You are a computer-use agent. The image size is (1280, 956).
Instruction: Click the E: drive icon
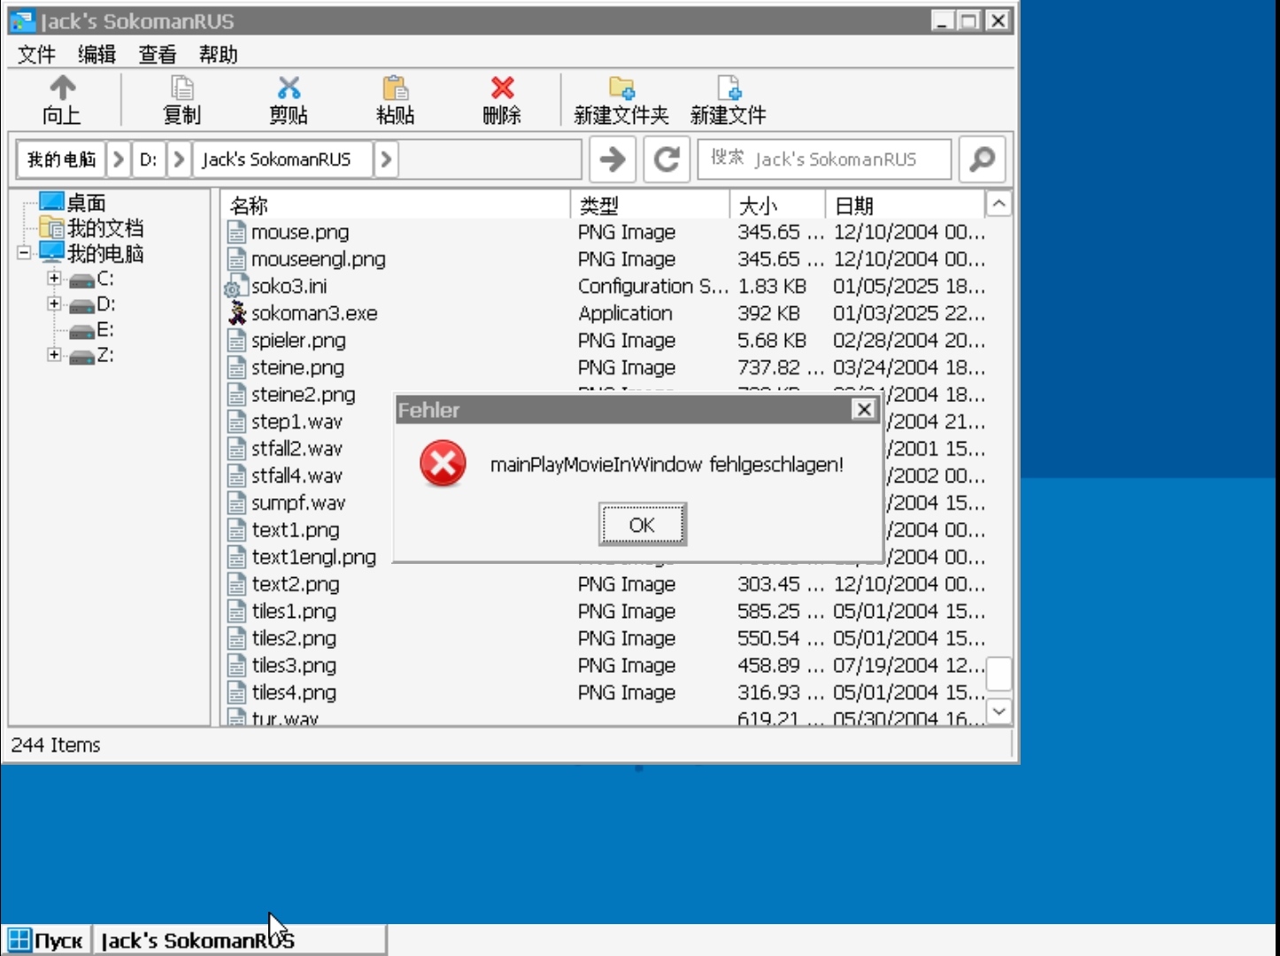coord(81,331)
